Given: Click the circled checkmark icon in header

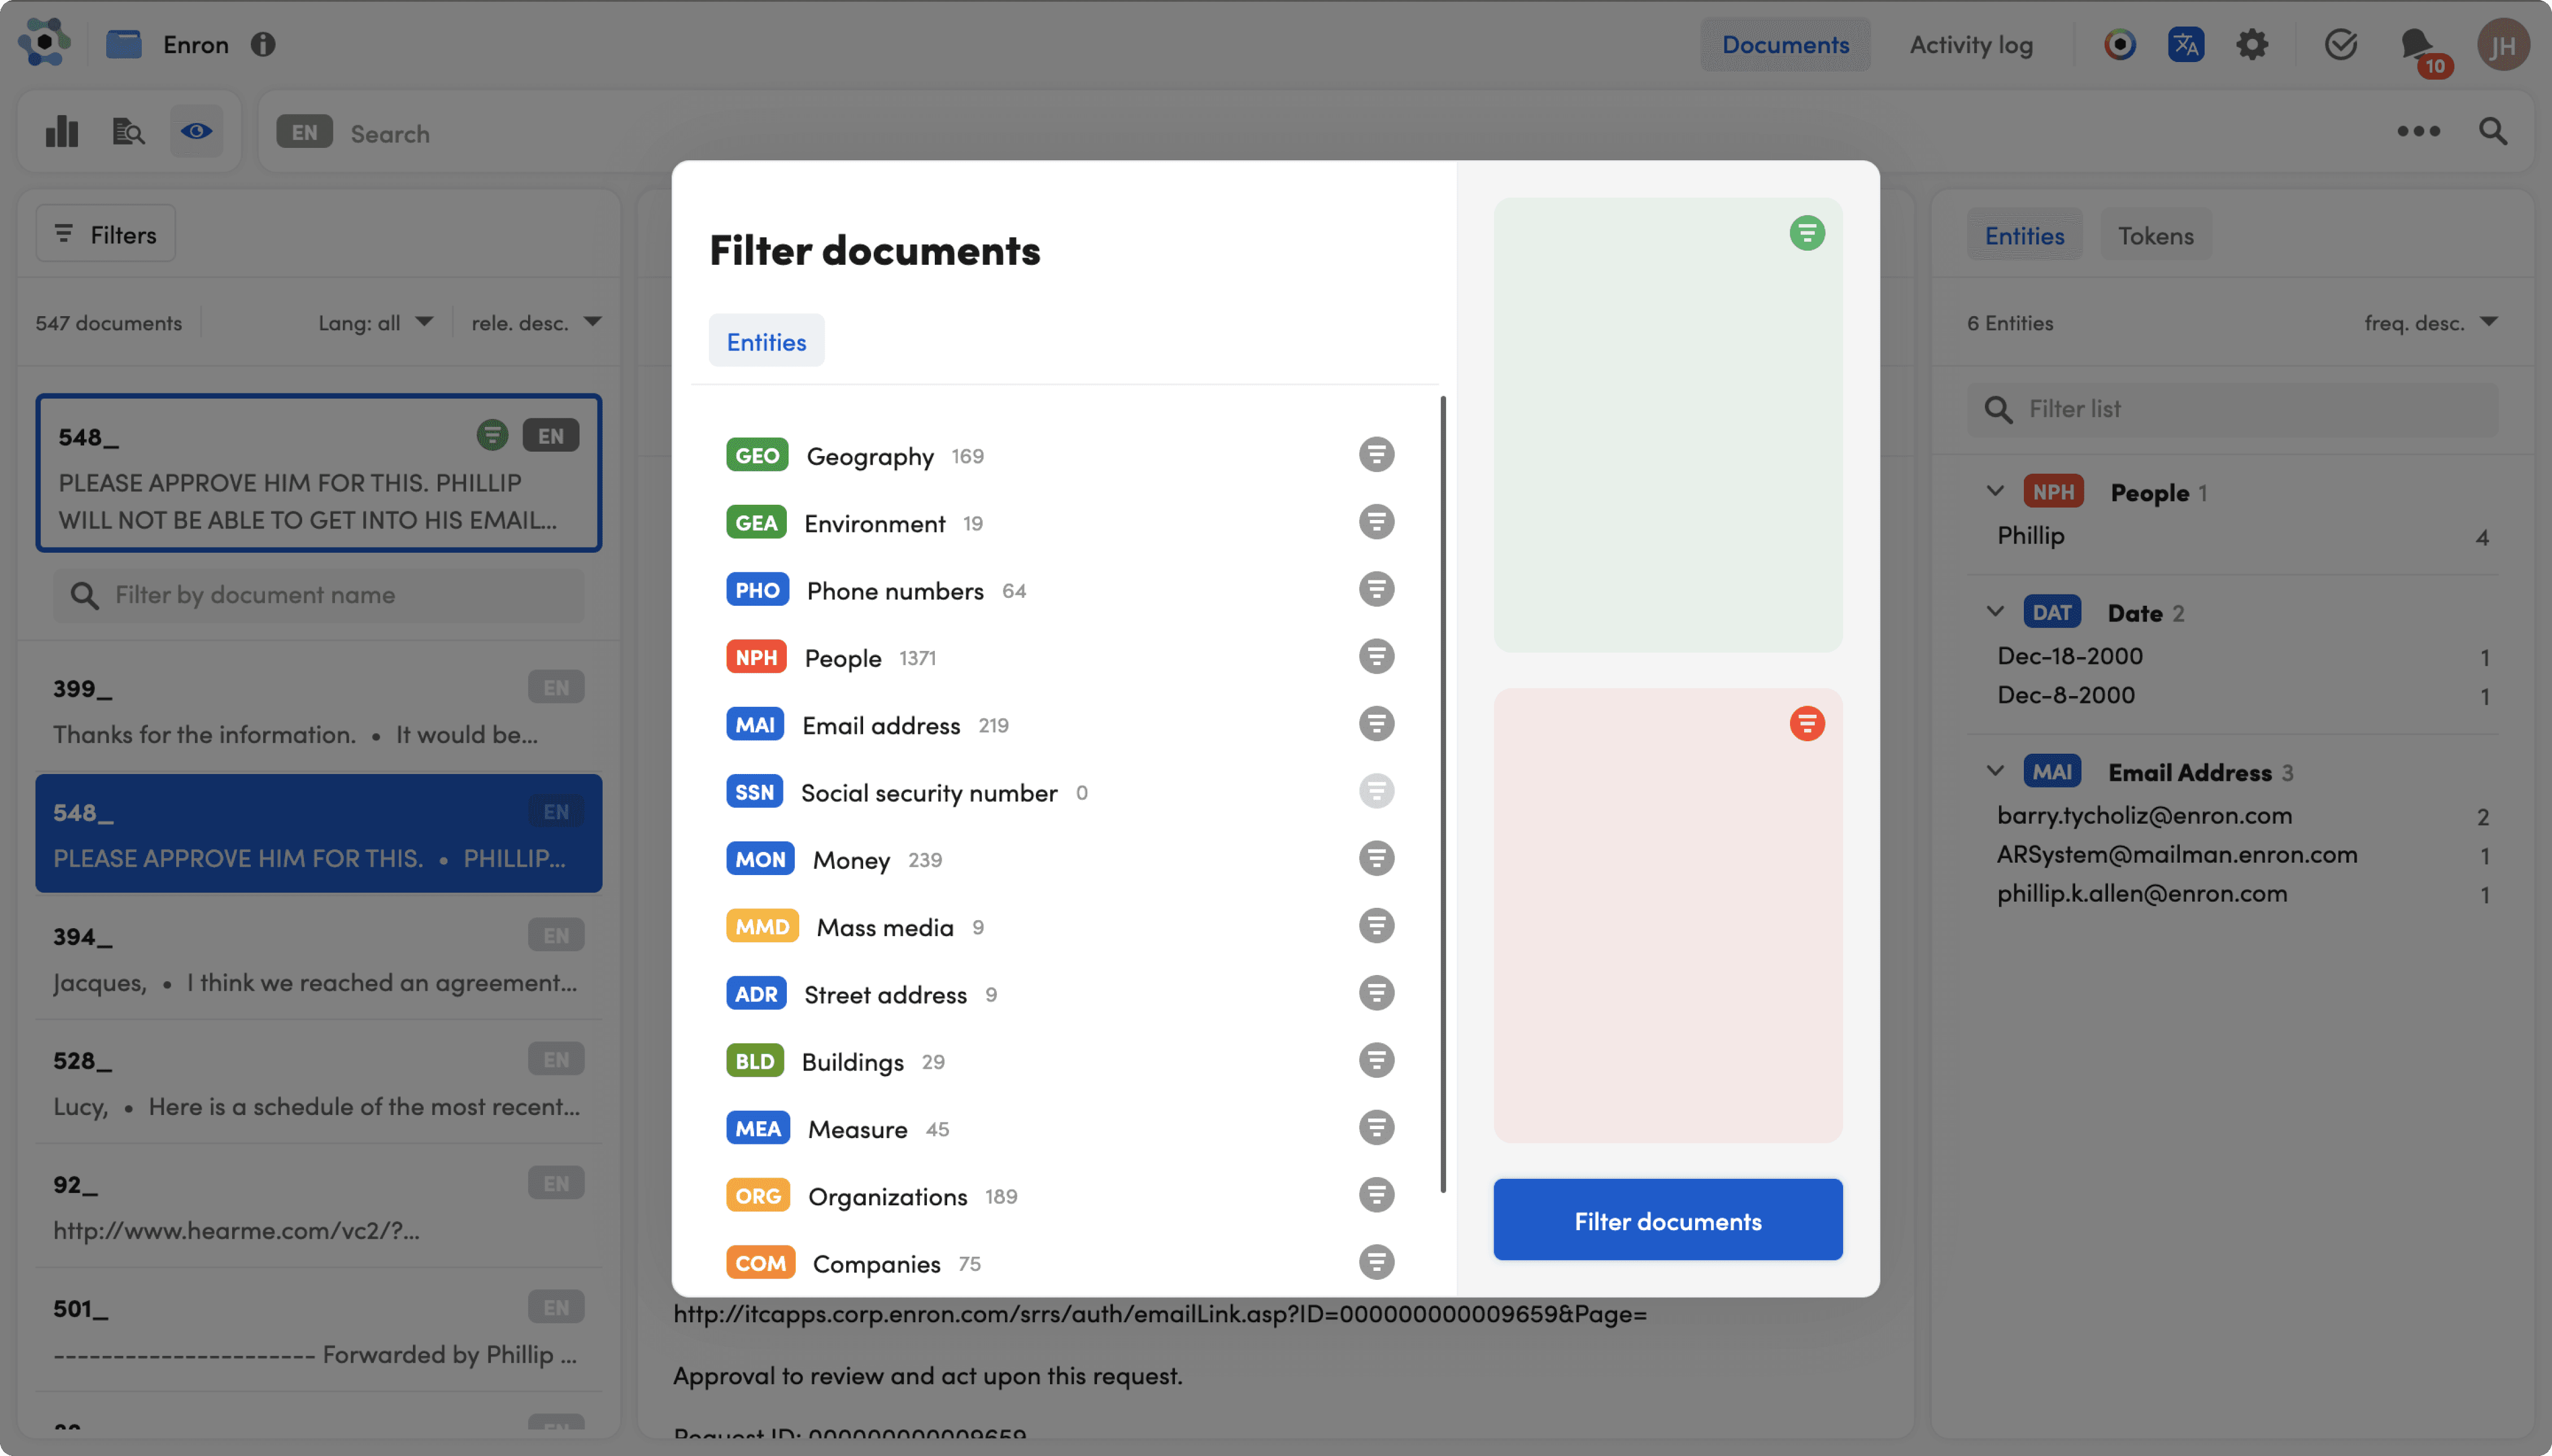Looking at the screenshot, I should 2340,44.
